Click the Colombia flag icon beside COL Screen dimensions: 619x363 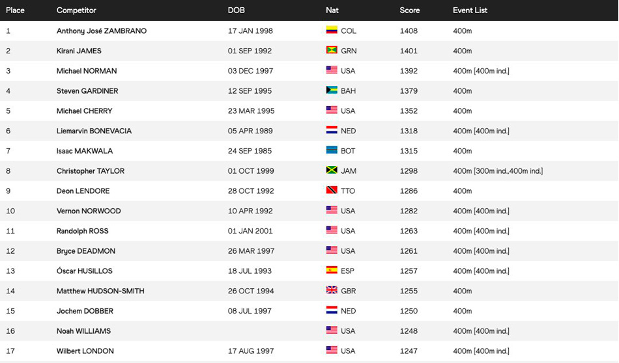tap(332, 31)
